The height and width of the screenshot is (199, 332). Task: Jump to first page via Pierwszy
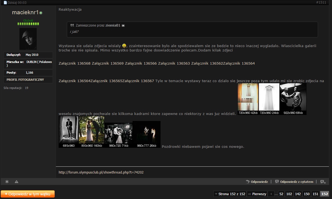pos(257,194)
